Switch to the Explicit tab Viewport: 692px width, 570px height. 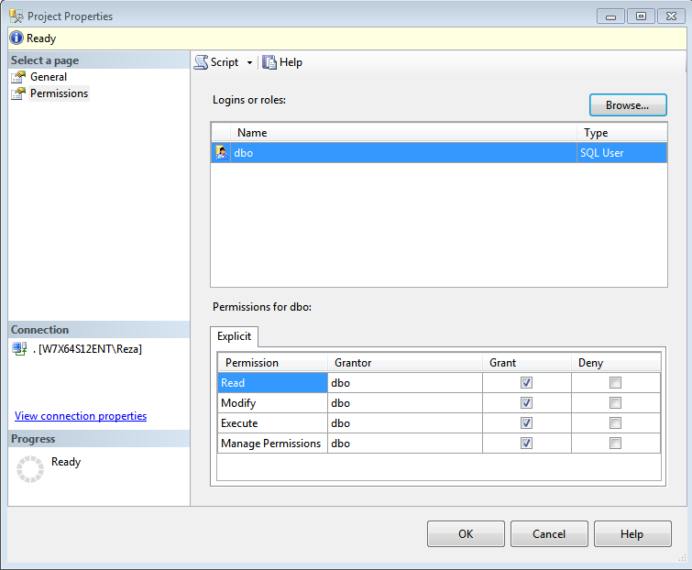(235, 336)
